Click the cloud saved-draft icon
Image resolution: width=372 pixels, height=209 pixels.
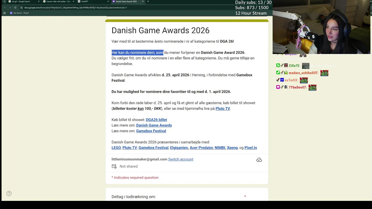coord(259,160)
